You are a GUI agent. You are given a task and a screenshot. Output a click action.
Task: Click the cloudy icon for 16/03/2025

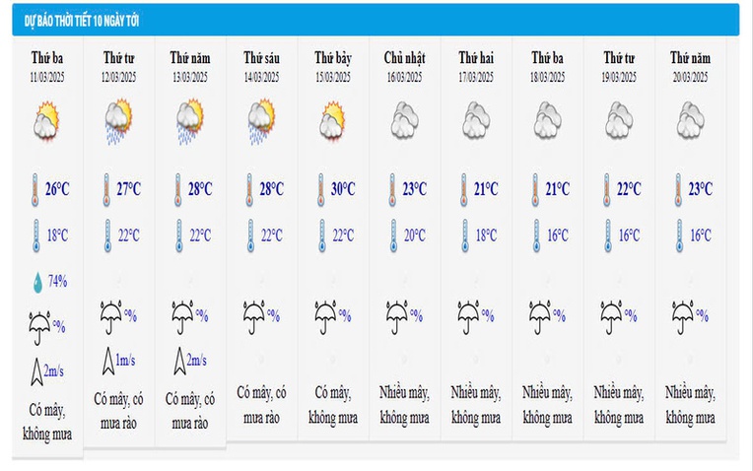point(404,119)
